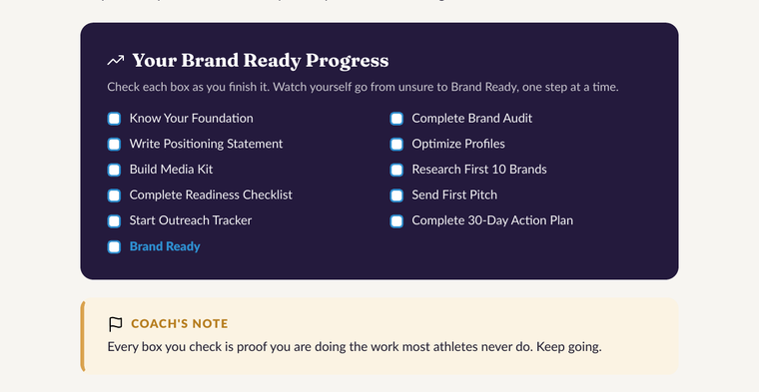Check off Complete Readiness Checklist

point(114,196)
